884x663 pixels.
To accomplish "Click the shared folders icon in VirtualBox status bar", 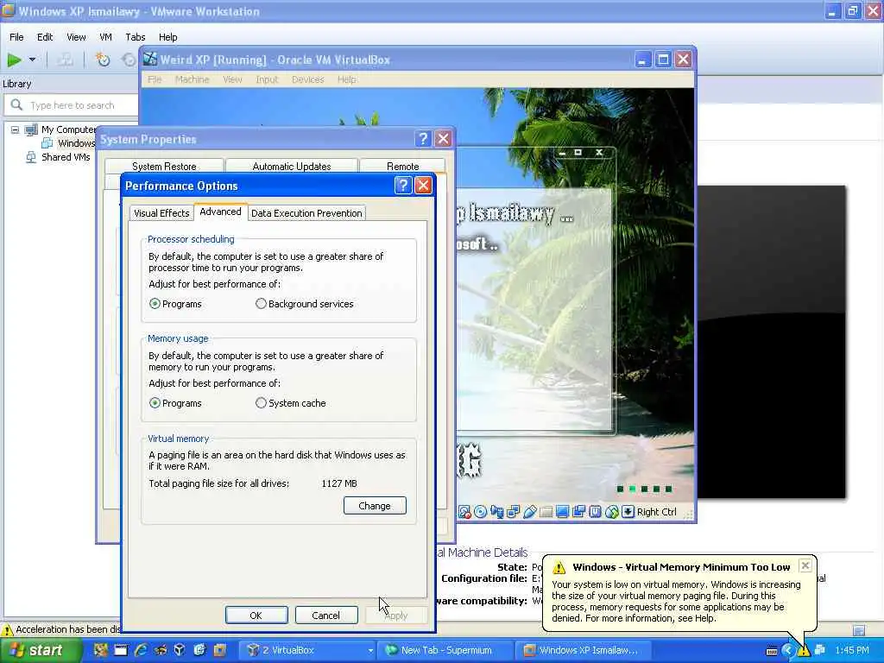I will click(x=546, y=512).
